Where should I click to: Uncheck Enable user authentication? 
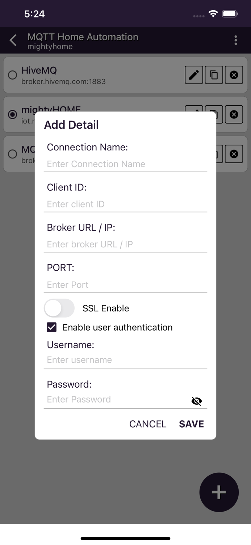51,327
